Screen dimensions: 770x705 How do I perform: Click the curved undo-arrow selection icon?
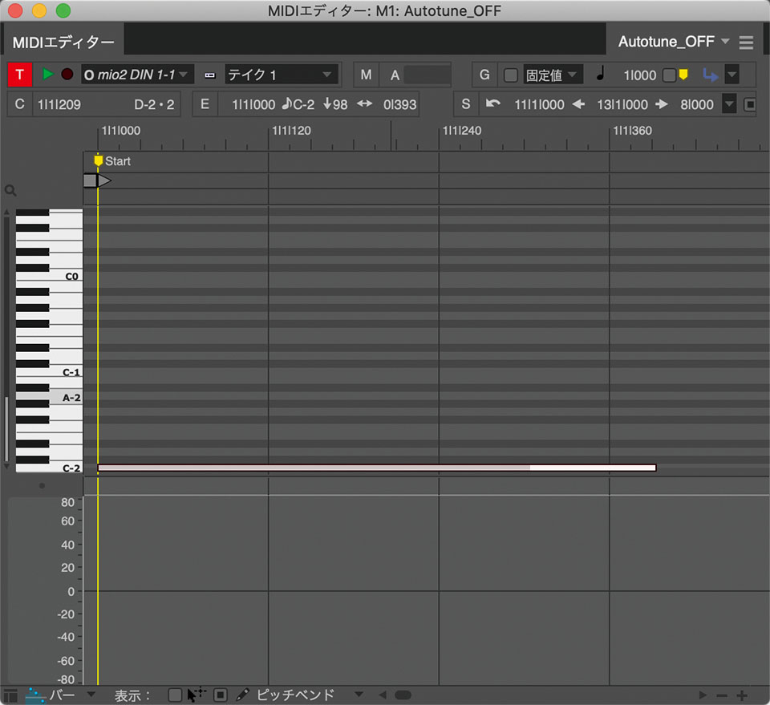coord(493,103)
